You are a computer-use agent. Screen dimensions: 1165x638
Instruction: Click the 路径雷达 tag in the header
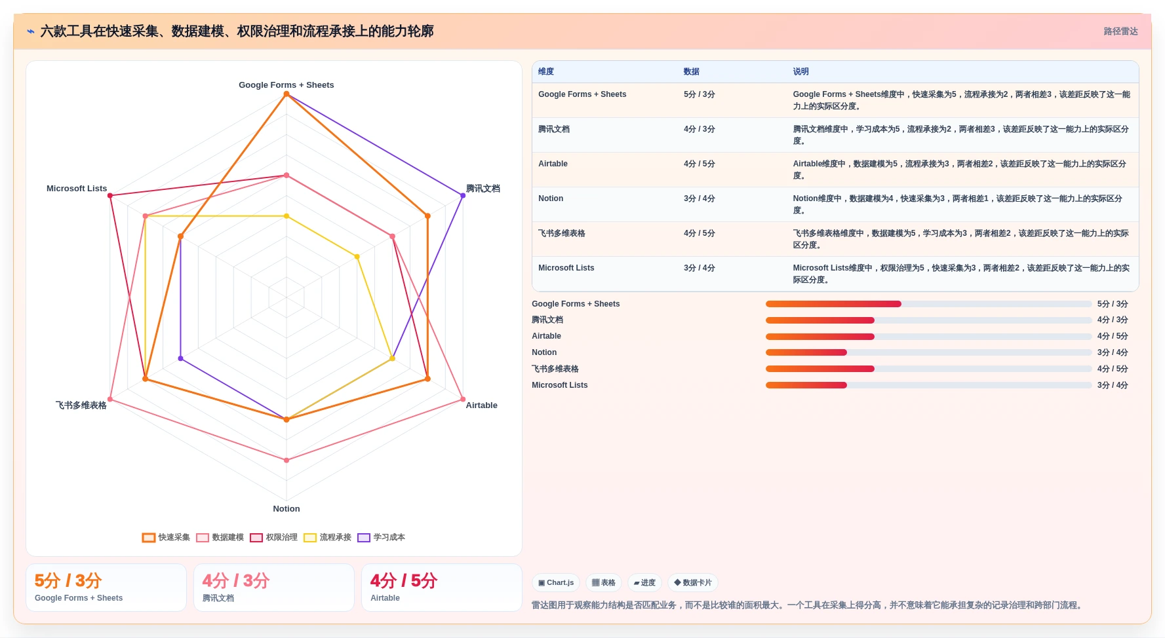click(x=1120, y=31)
